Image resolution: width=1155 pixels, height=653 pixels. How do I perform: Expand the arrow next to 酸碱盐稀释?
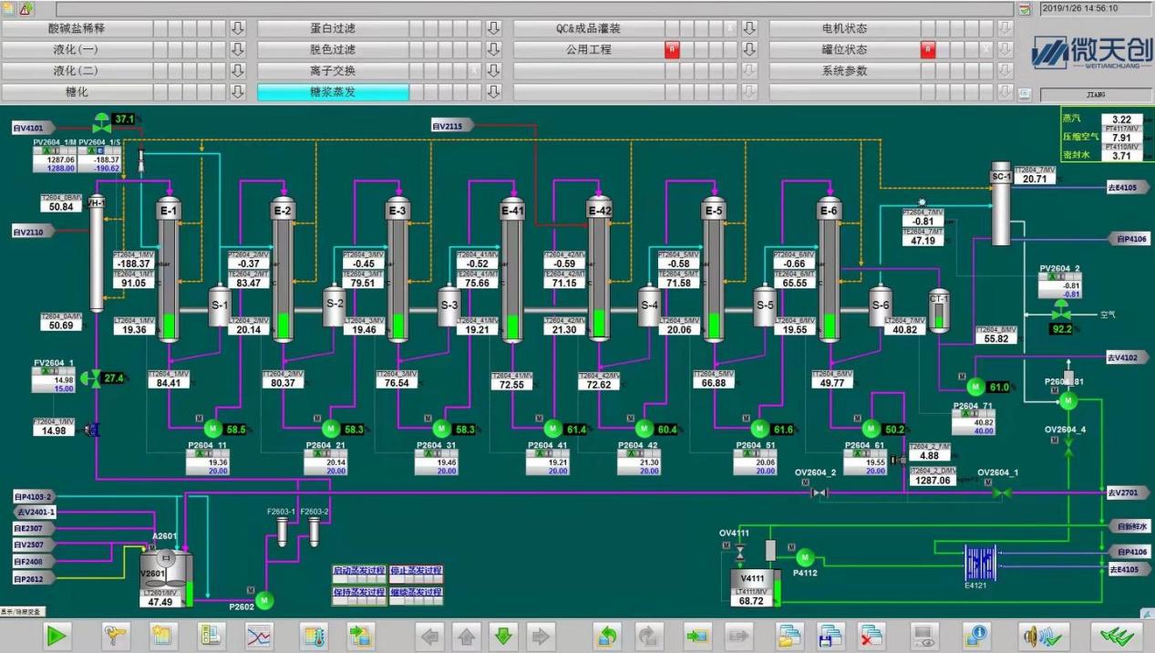tap(238, 28)
